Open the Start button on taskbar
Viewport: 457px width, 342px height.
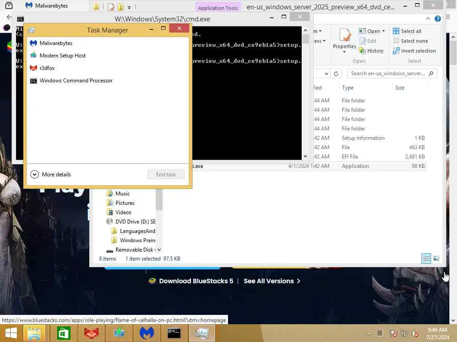(11, 333)
